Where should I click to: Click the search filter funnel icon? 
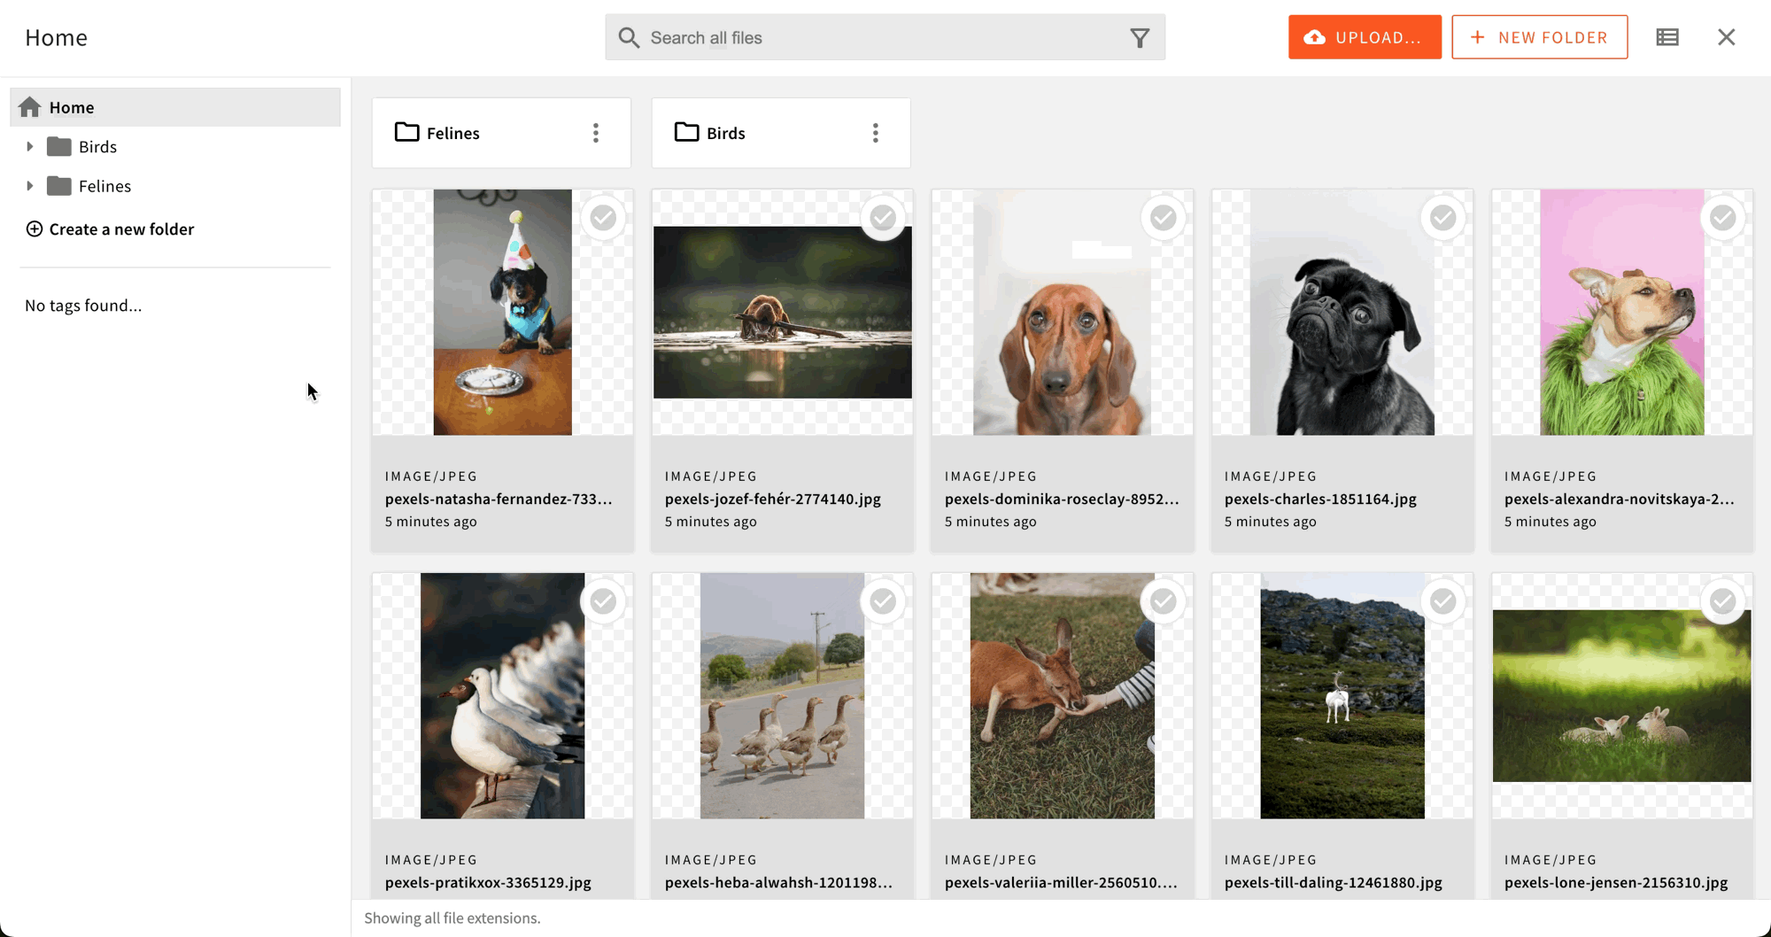coord(1140,38)
